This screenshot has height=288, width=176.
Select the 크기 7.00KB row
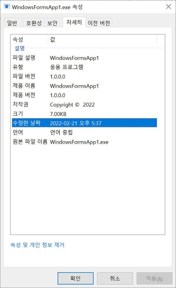[x=84, y=114]
